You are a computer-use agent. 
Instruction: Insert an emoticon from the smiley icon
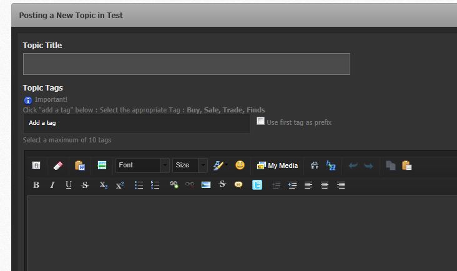click(x=240, y=165)
